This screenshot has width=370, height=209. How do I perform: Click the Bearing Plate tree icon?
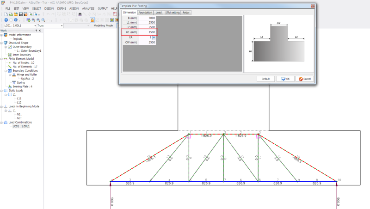[x=10, y=86]
